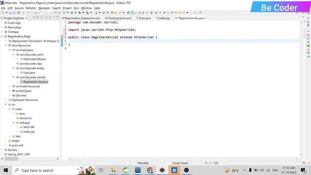This screenshot has height=175, width=311.
Task: Open the New button dropdown arrow
Action: (6, 13)
